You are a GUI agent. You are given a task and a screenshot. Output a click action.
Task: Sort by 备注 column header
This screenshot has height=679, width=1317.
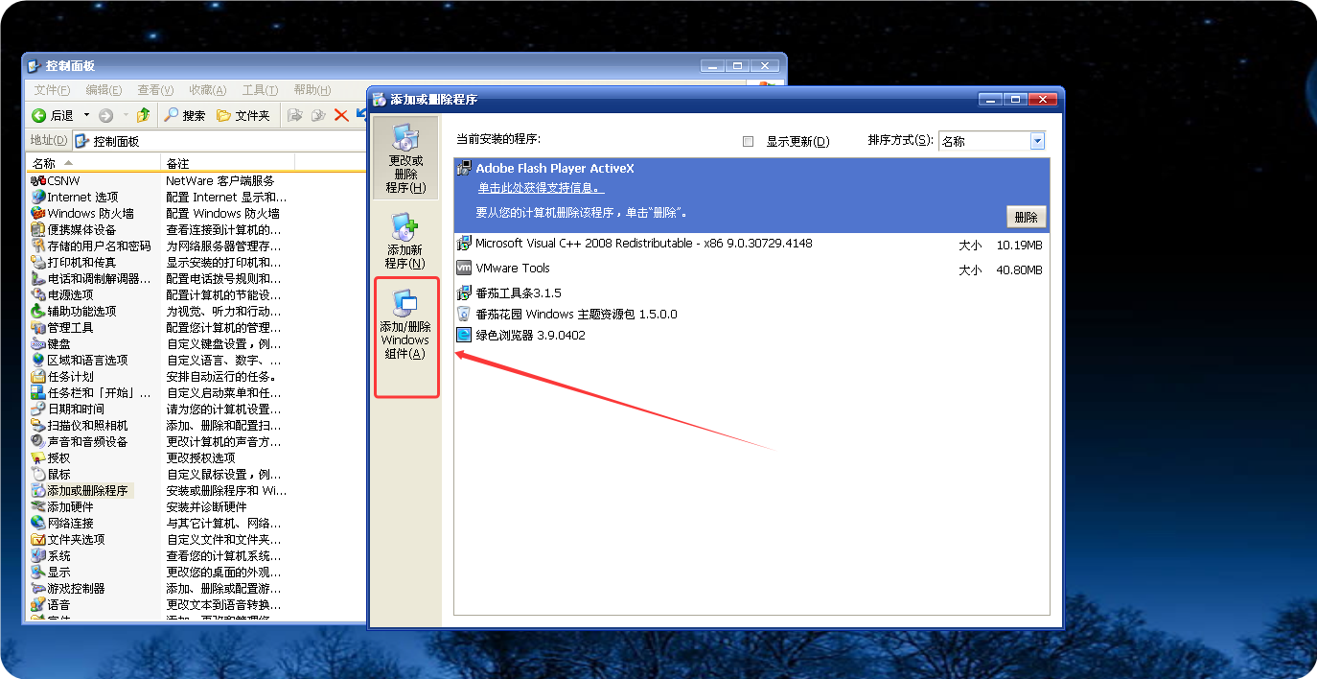tap(228, 163)
